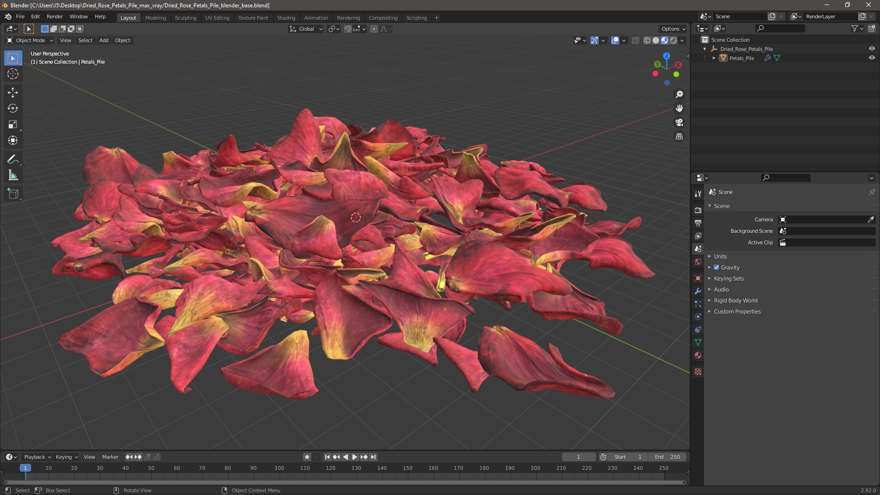Hide Petals_Pile object with eye icon

(x=872, y=58)
